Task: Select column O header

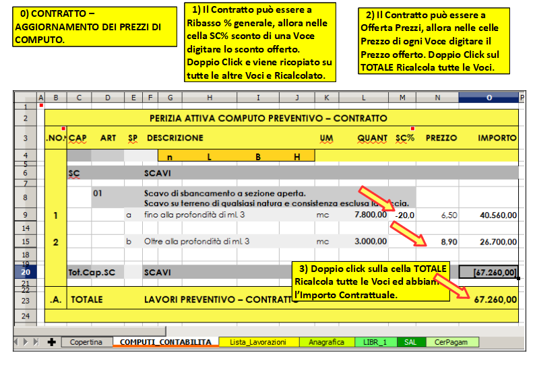Action: point(489,98)
